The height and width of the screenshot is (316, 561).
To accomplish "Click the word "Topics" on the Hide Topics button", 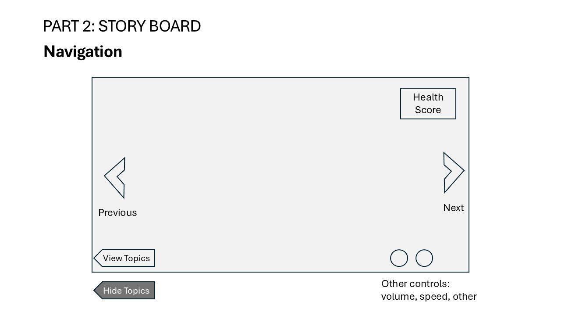I will pos(136,291).
